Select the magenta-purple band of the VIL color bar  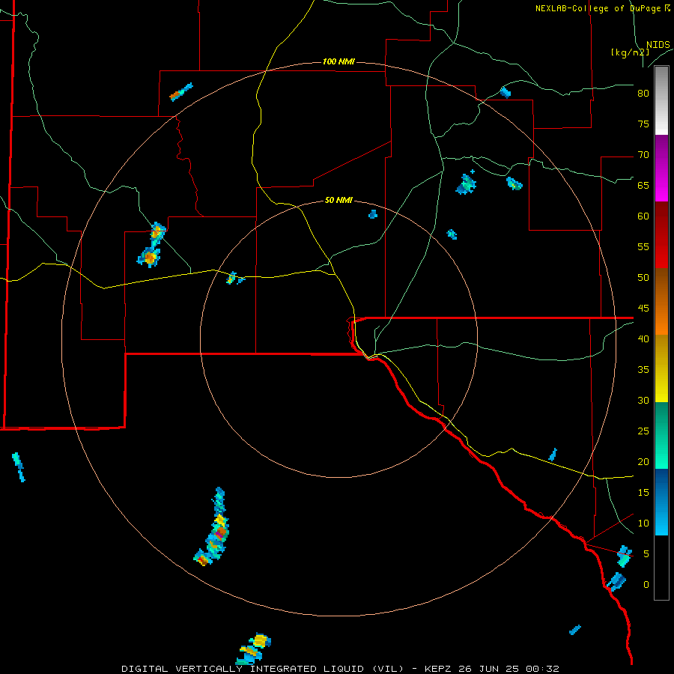point(661,168)
